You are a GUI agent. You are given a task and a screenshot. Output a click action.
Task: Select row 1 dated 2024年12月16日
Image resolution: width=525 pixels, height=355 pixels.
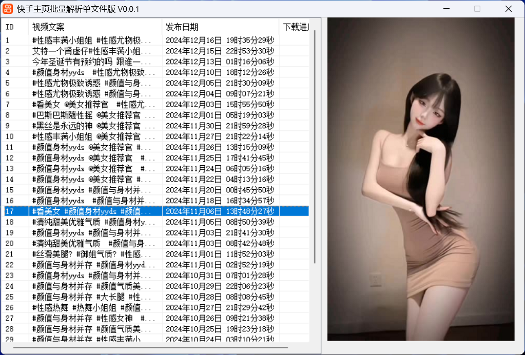click(x=92, y=40)
